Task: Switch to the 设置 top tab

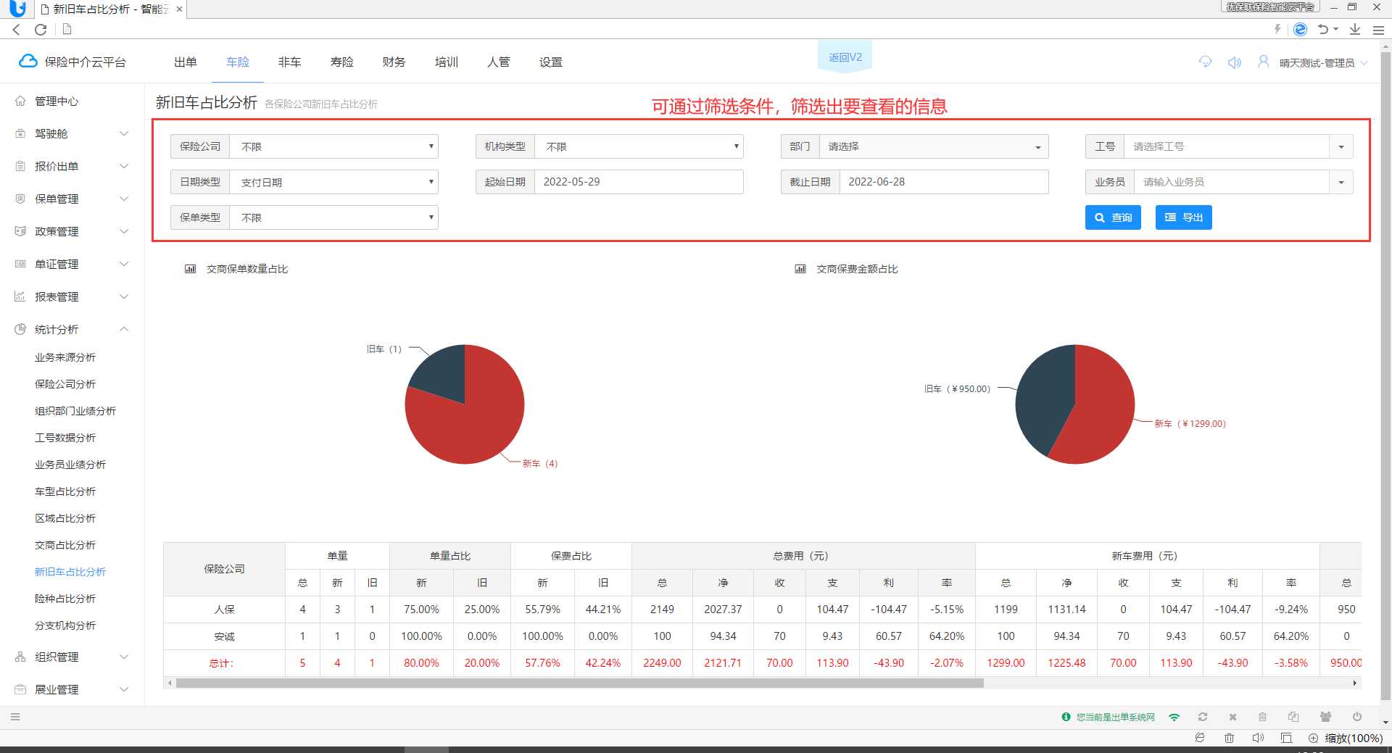Action: pyautogui.click(x=551, y=62)
